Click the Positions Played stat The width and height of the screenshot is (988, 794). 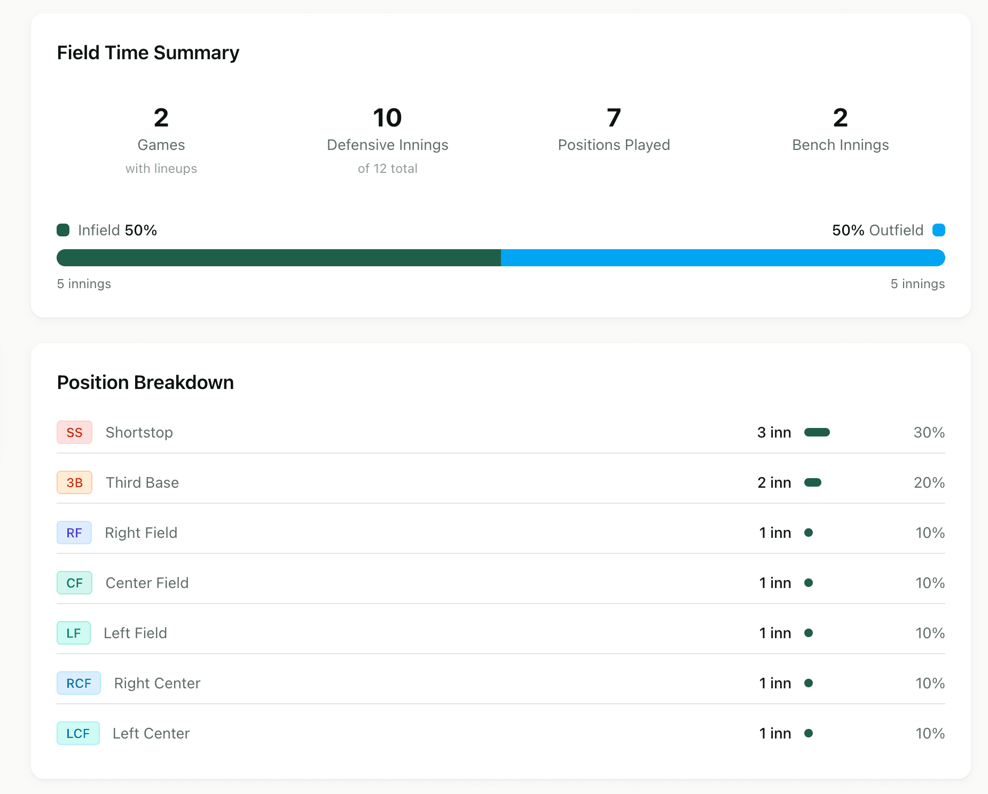pyautogui.click(x=614, y=129)
